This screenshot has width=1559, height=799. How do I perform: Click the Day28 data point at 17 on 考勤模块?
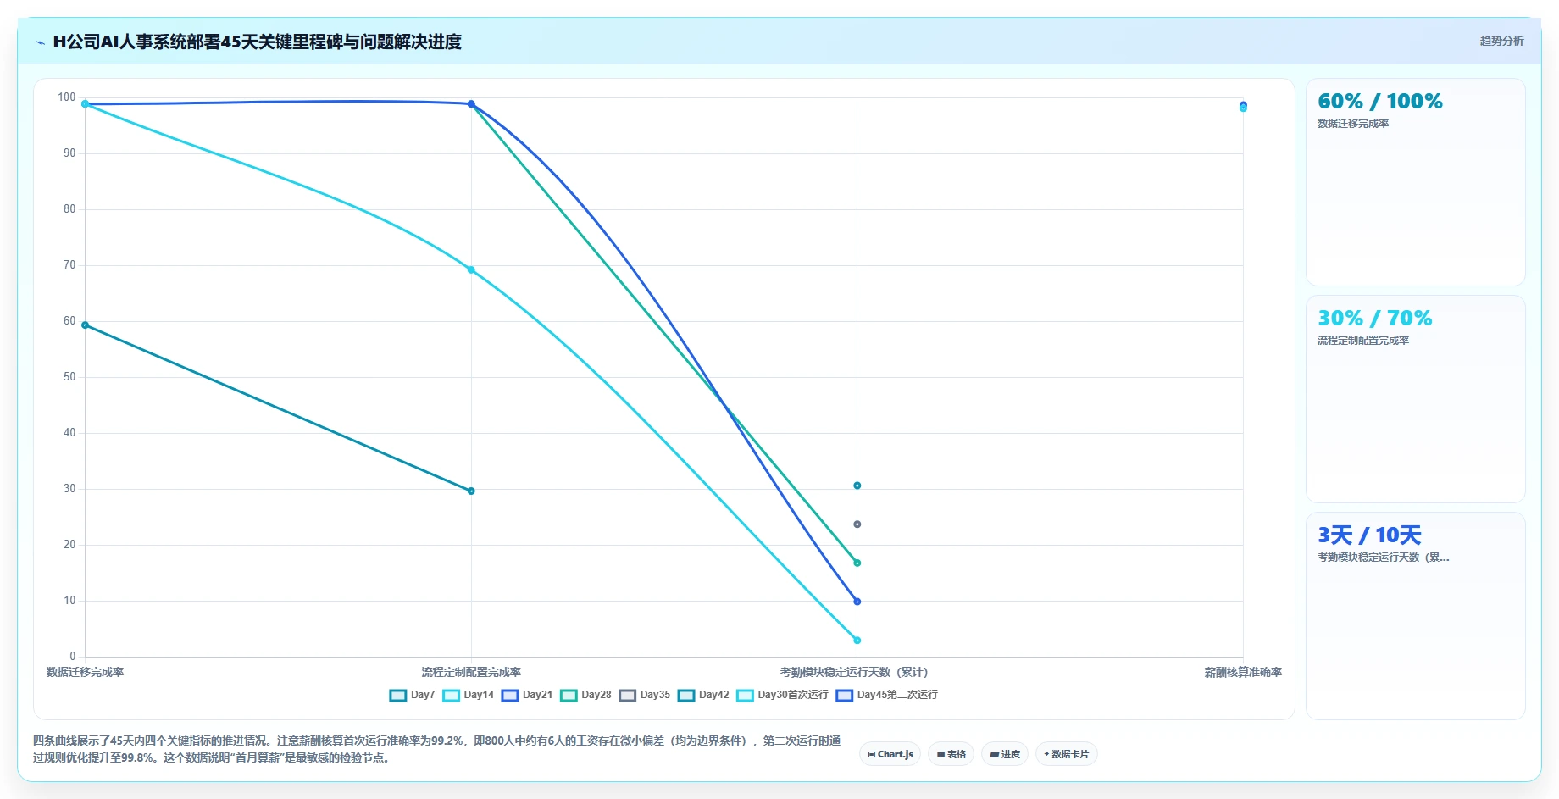(857, 563)
